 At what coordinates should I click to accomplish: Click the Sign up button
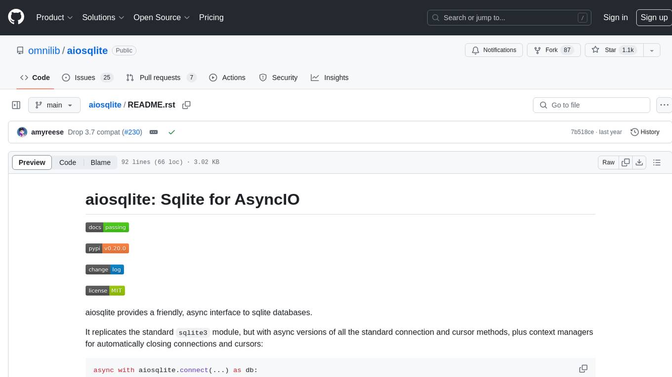coord(654,17)
